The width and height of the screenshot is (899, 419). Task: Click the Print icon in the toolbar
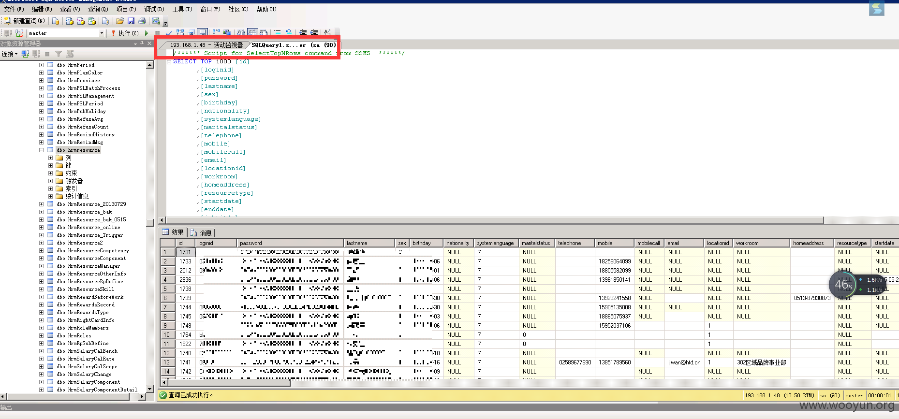(142, 21)
